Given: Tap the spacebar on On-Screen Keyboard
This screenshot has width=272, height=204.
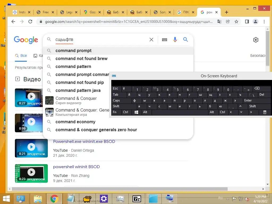Looking at the screenshot, I should click(x=180, y=112).
